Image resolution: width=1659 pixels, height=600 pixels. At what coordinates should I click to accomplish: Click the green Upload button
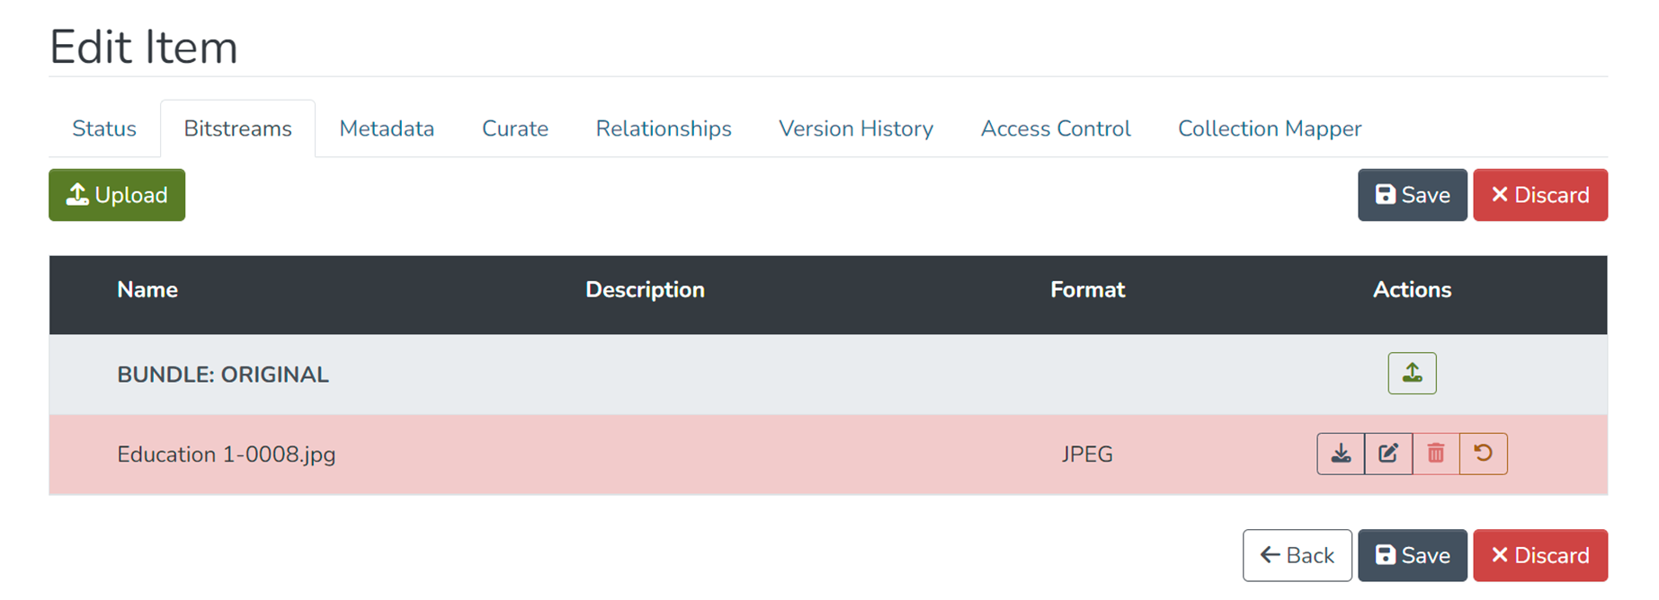(x=117, y=195)
